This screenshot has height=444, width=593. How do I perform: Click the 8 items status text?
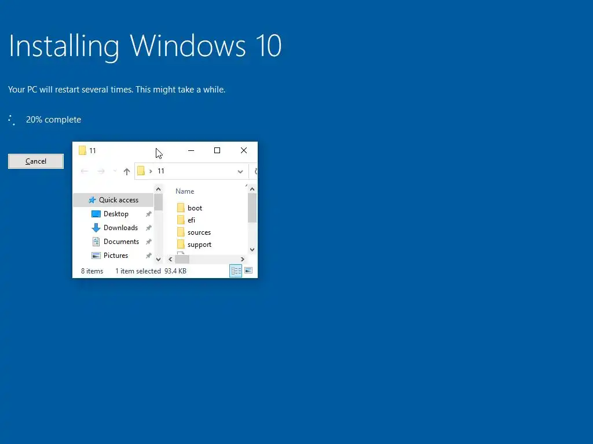92,271
